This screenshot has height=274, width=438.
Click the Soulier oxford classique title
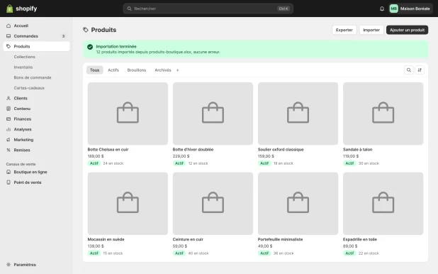coord(281,150)
